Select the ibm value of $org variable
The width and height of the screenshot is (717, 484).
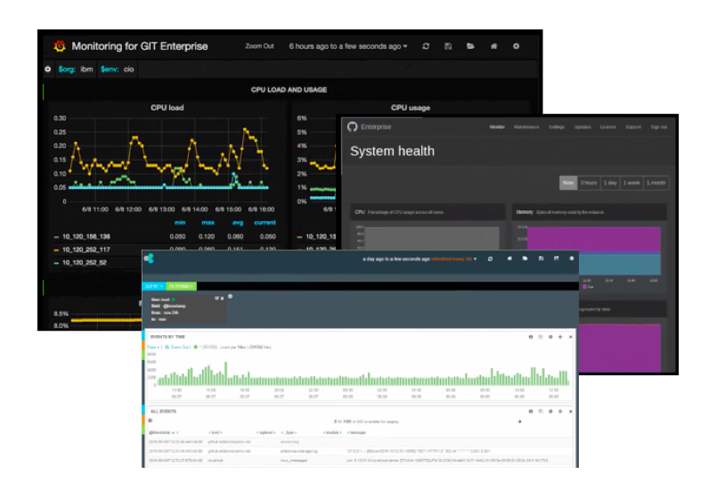tap(86, 69)
